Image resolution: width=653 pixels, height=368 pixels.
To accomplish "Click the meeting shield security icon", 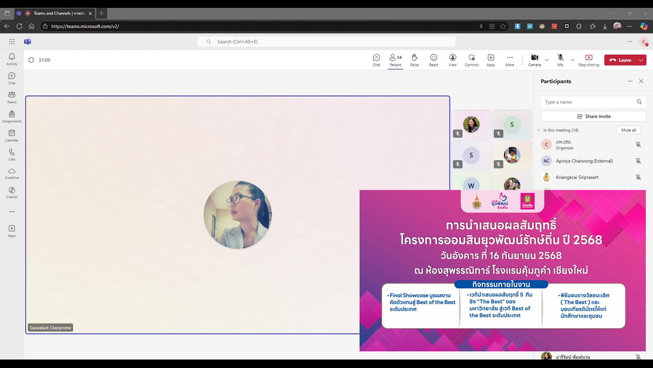I will (31, 60).
